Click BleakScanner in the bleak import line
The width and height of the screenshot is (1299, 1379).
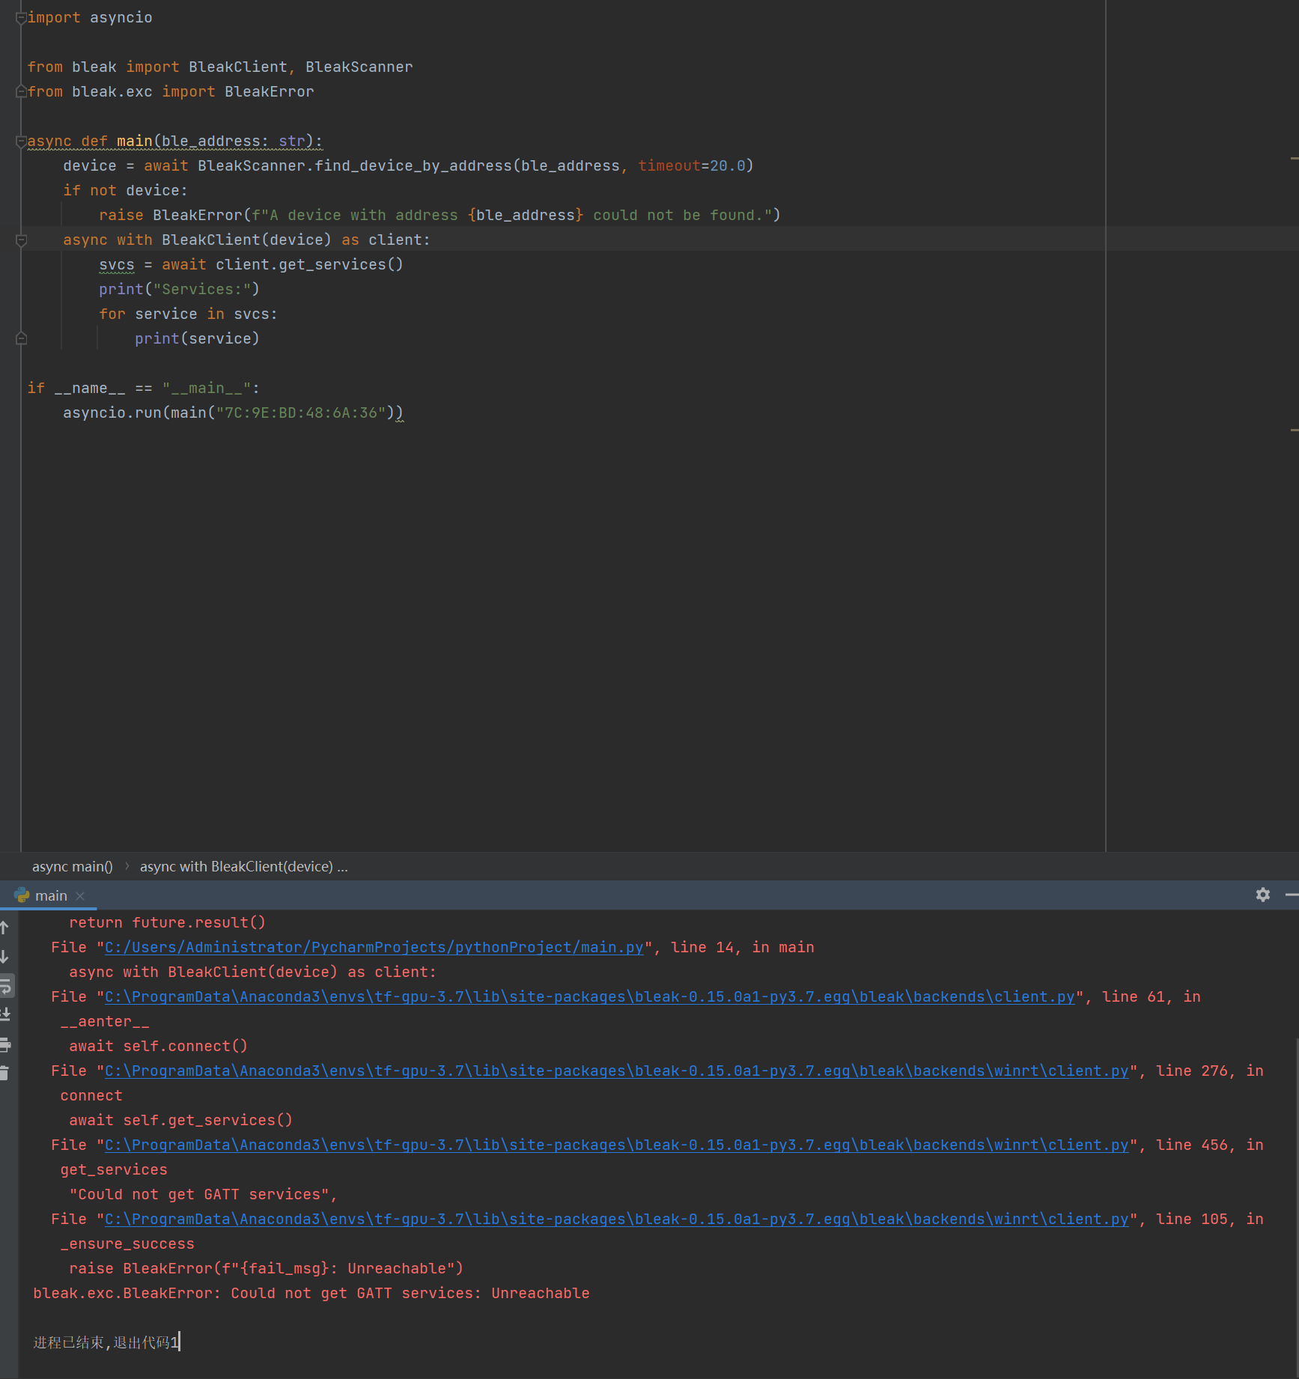359,67
